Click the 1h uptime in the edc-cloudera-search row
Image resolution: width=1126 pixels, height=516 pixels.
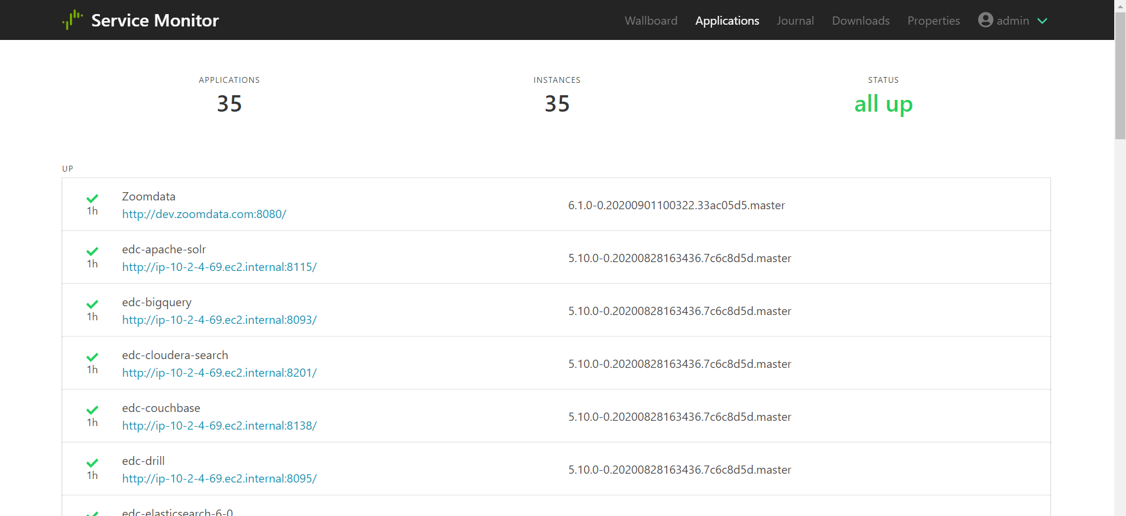point(92,370)
